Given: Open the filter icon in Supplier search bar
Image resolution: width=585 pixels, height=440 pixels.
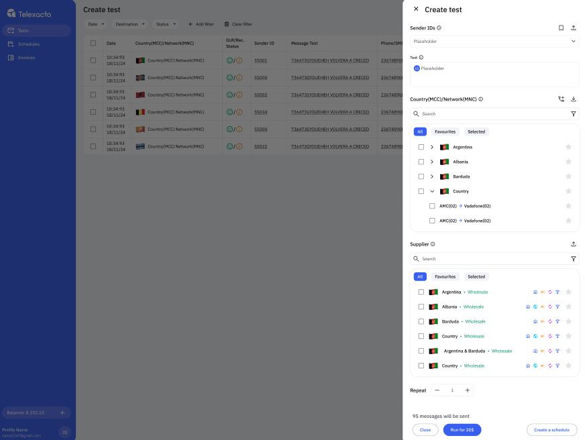Looking at the screenshot, I should (574, 258).
